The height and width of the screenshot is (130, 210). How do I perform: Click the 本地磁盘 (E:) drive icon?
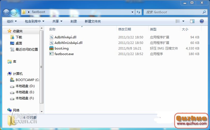pyautogui.click(x=12, y=93)
